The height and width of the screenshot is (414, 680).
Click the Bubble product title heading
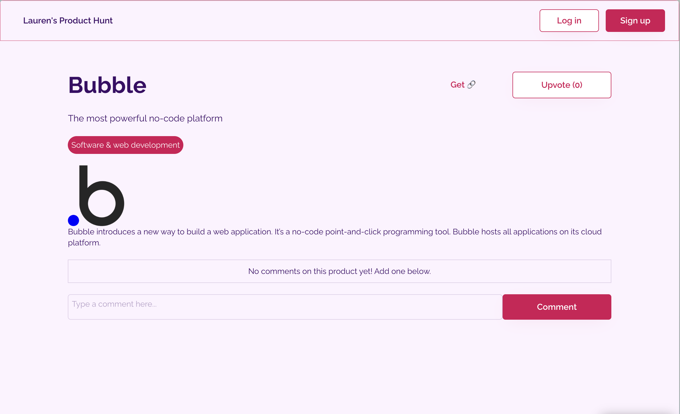point(107,85)
